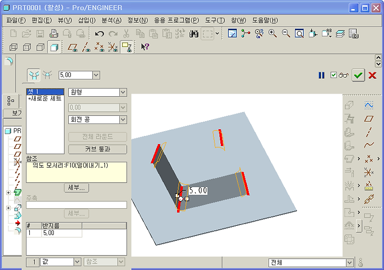
Task: Click the sketch tool icon on right toolbar
Action: [x=369, y=105]
